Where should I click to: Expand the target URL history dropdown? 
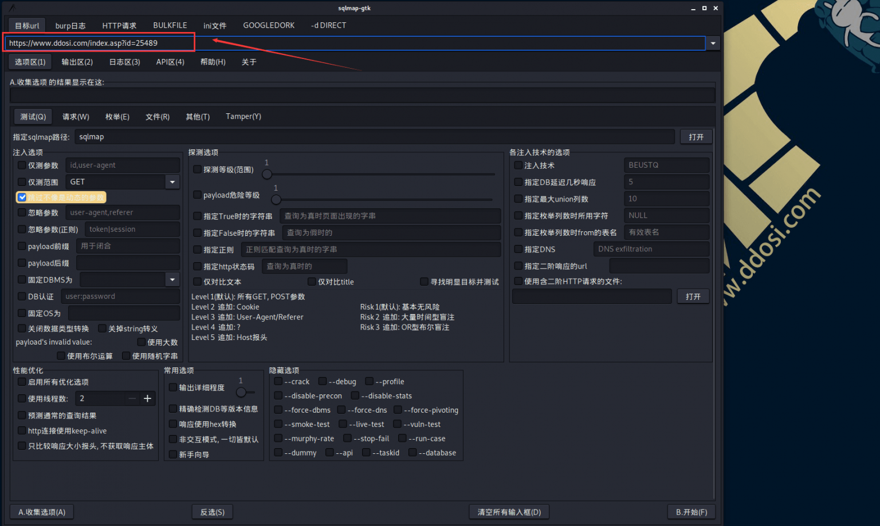tap(713, 43)
